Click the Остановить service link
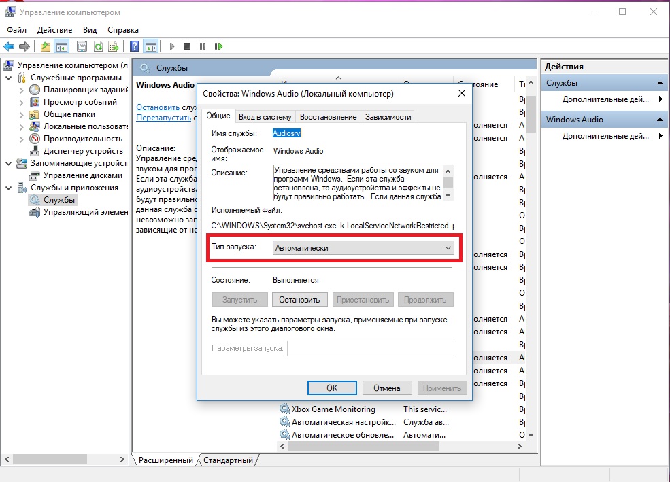This screenshot has height=482, width=670. coord(158,107)
